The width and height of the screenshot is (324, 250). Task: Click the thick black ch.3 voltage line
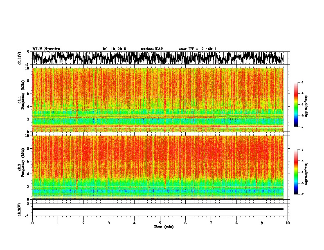[158, 209]
